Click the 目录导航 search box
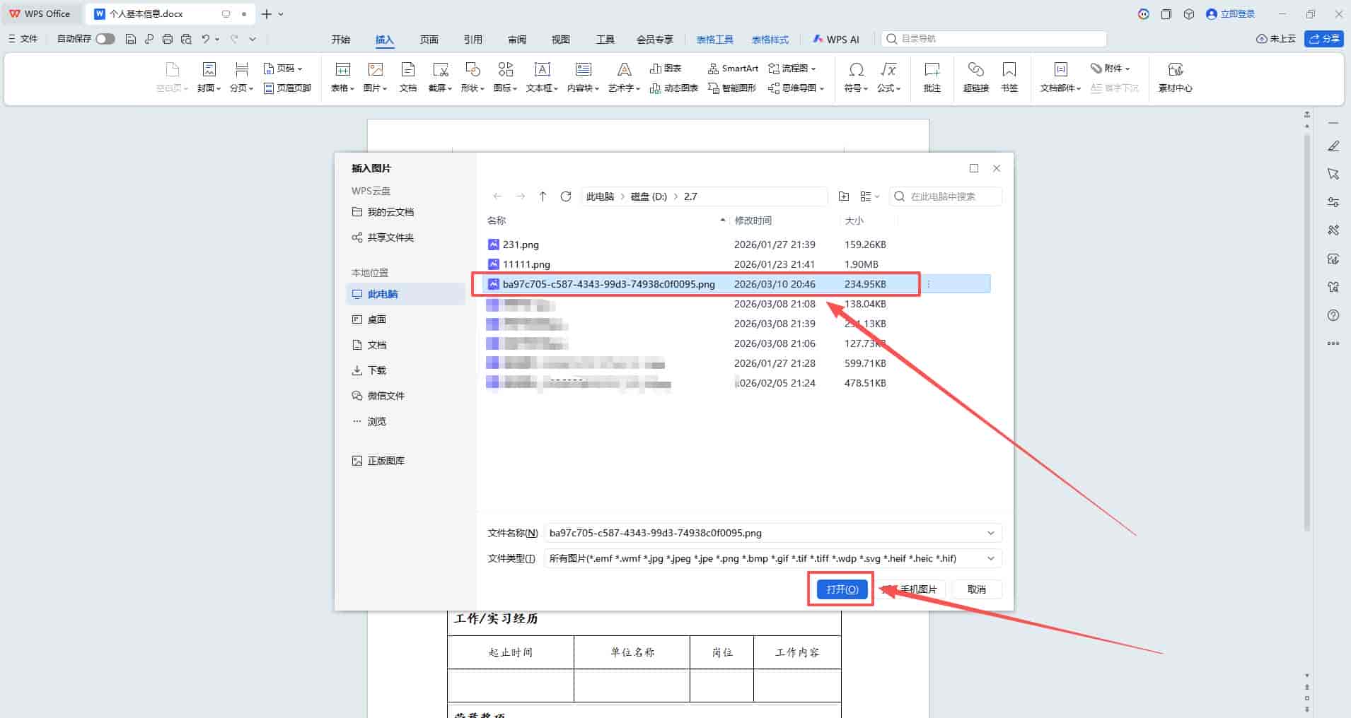The image size is (1351, 718). pyautogui.click(x=994, y=39)
